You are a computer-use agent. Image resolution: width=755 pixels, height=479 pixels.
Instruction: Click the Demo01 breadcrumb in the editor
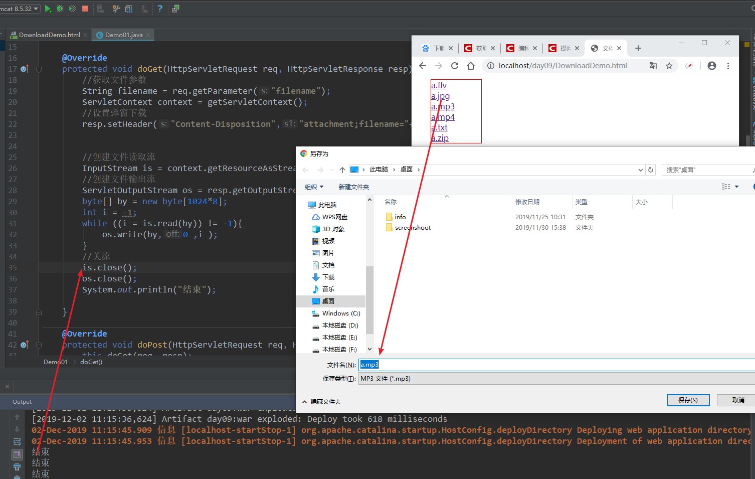(x=56, y=362)
